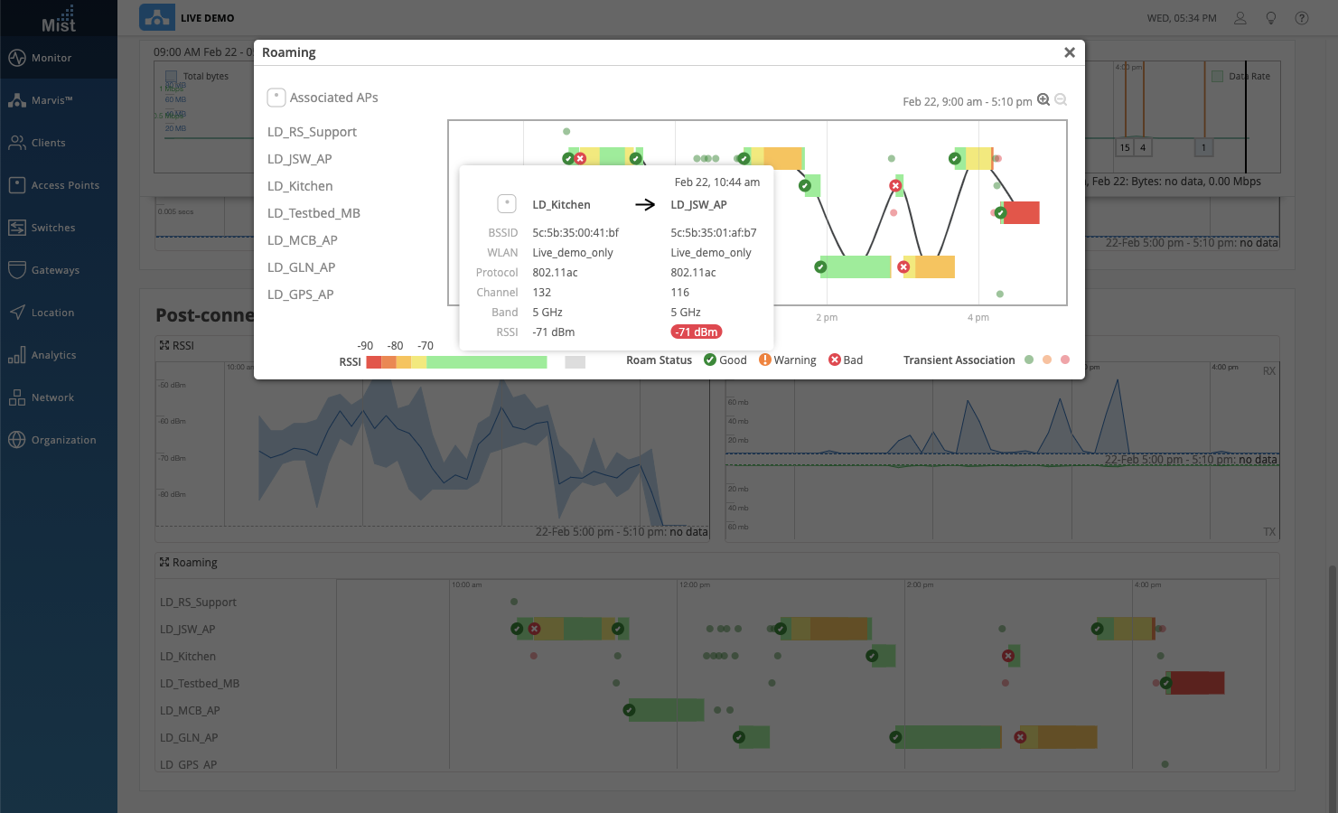
Task: Click the good roam marker on LD_GLN_AP row in dialog
Action: (820, 266)
